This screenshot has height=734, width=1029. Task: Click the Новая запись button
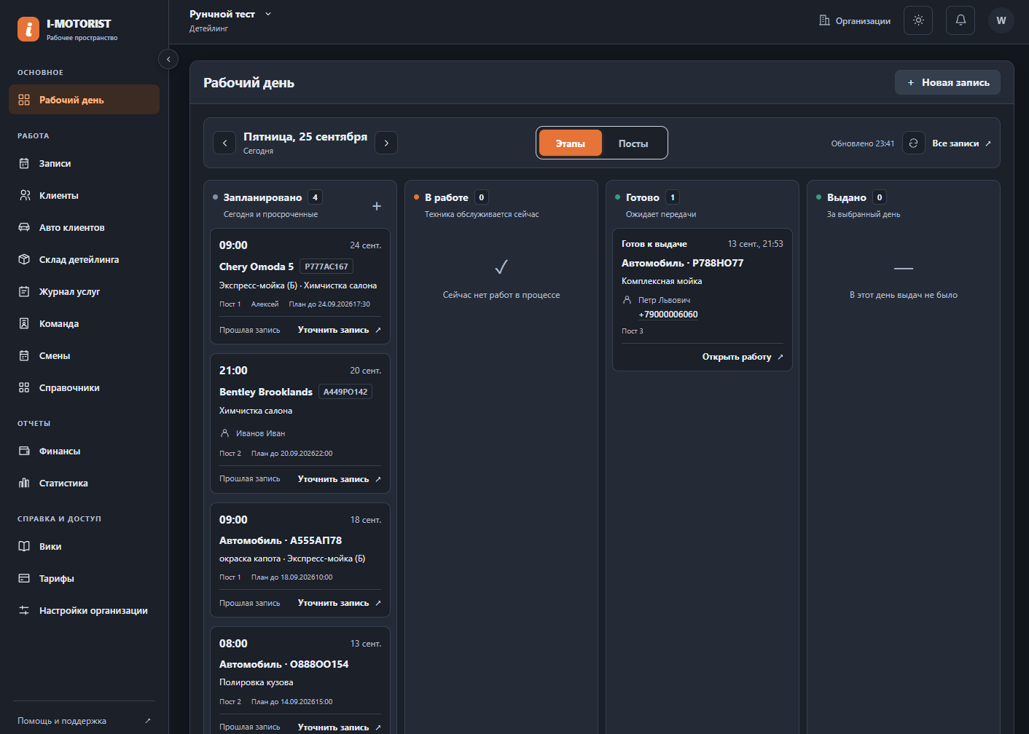[x=947, y=82]
